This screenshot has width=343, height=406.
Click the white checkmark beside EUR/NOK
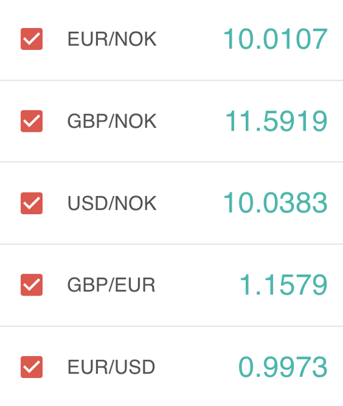point(32,39)
